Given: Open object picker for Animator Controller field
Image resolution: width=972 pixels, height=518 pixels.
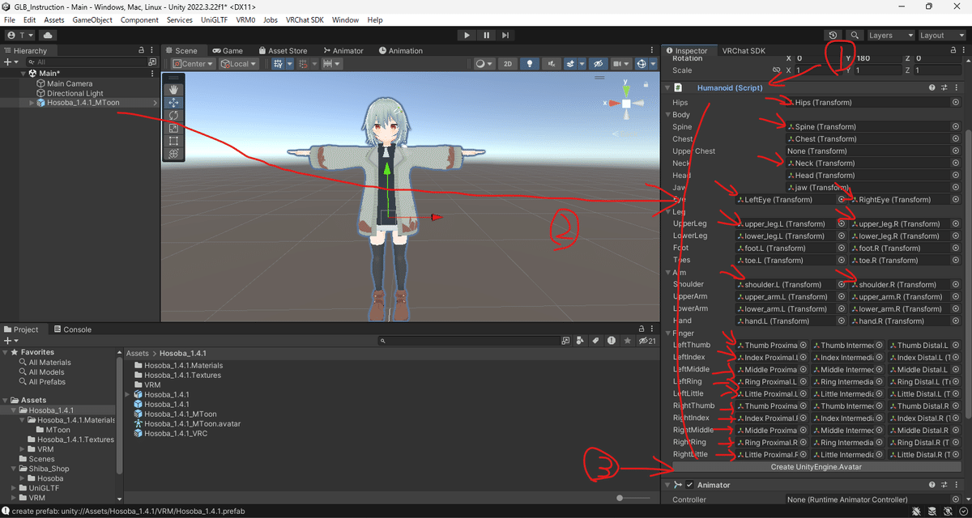Looking at the screenshot, I should (x=956, y=499).
